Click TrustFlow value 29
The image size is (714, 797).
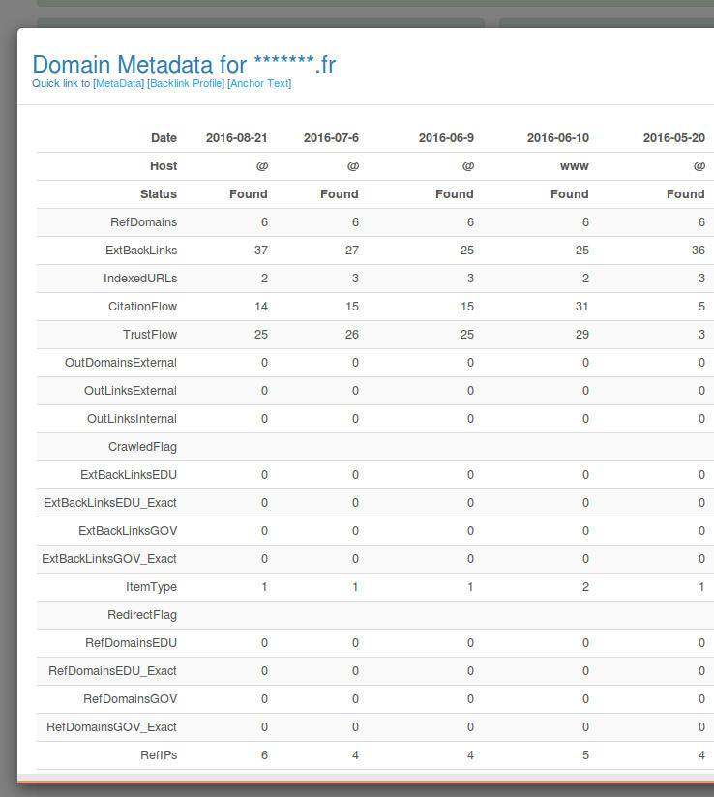pyautogui.click(x=581, y=334)
